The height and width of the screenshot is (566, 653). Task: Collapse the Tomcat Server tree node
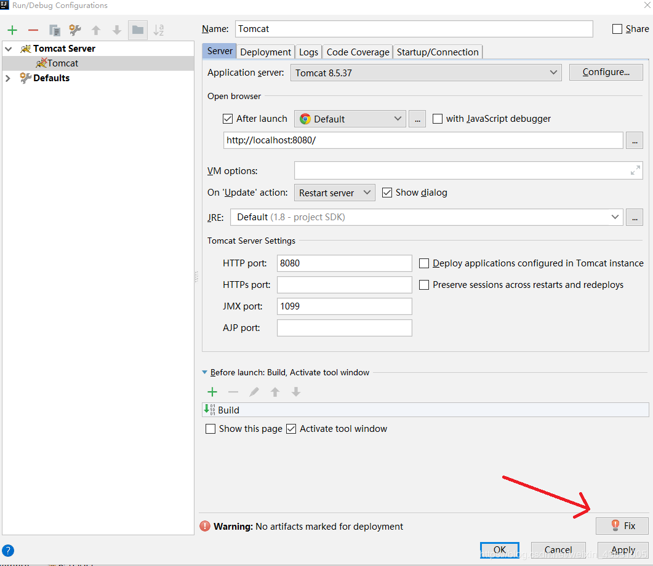pos(9,49)
